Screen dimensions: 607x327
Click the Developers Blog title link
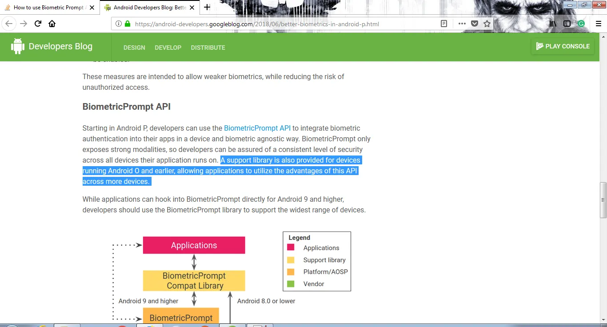pyautogui.click(x=60, y=46)
